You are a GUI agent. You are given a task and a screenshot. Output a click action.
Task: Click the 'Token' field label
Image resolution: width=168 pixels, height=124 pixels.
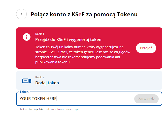(24, 92)
